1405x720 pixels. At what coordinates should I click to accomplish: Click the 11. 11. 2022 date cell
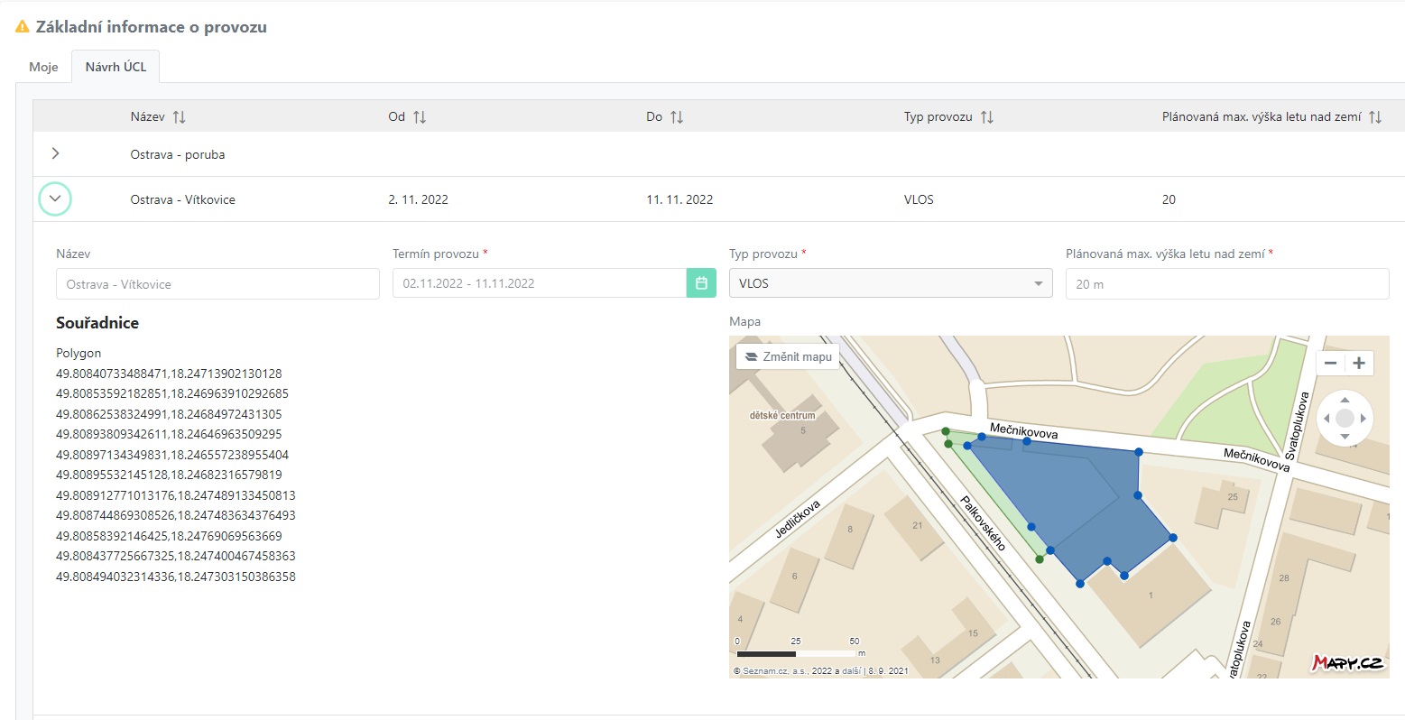pyautogui.click(x=679, y=199)
